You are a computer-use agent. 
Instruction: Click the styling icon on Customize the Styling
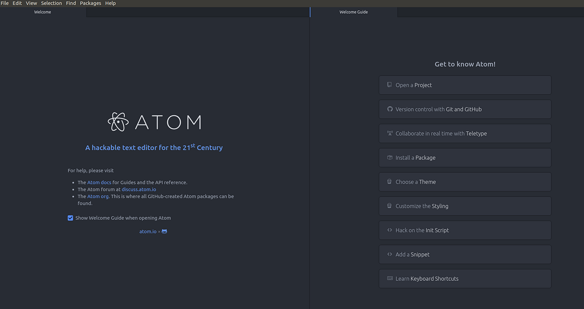389,206
